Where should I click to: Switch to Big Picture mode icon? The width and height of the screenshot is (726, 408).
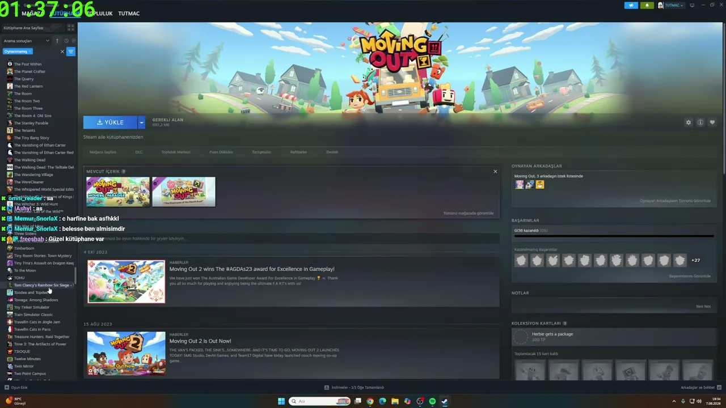(691, 5)
